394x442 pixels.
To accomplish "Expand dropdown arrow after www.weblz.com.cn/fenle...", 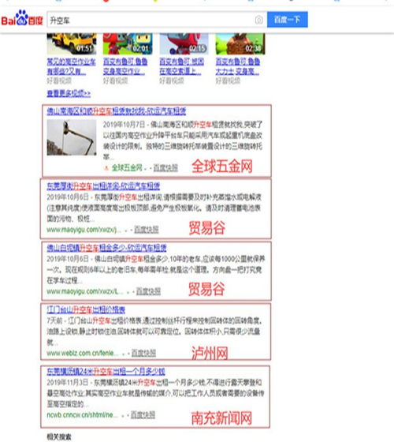I will click(x=123, y=354).
